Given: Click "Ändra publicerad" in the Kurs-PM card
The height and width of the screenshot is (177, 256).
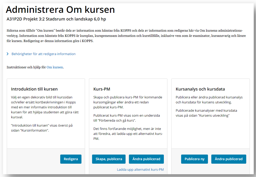Looking at the screenshot, I should coord(146,159).
